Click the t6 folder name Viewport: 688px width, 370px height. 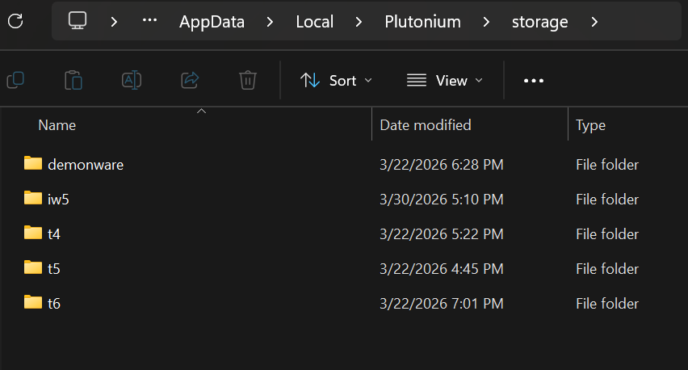coord(54,303)
